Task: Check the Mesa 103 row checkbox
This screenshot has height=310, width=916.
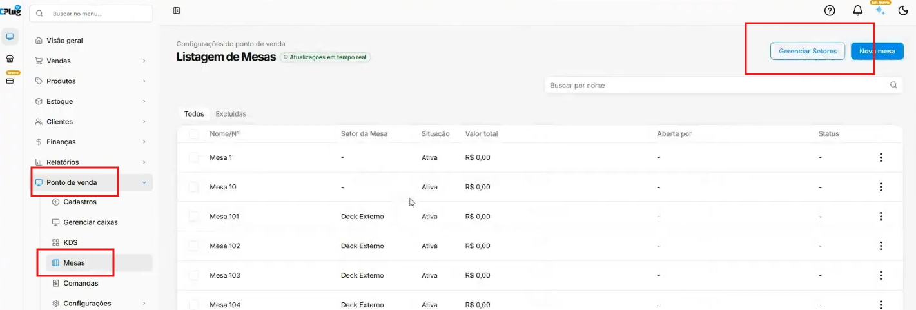Action: (x=194, y=275)
